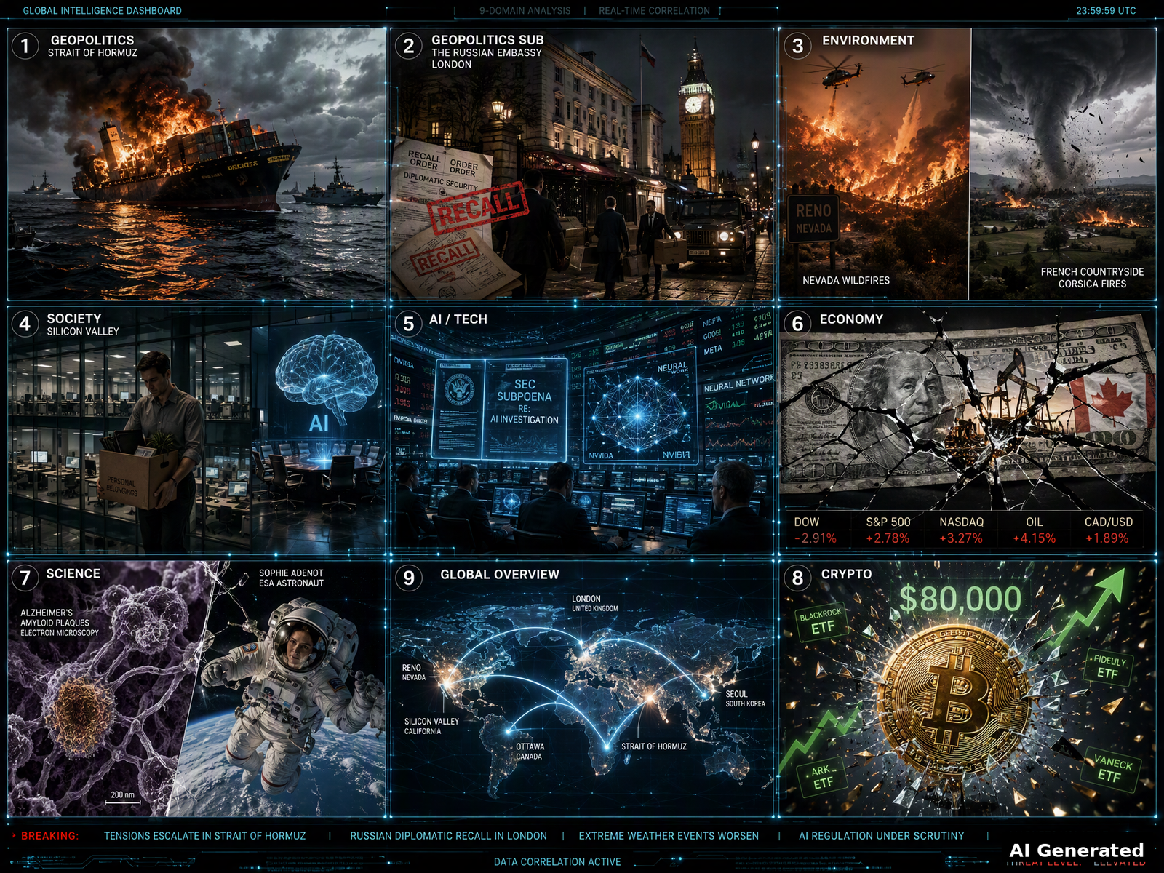Select the BlackRock ETF tag
This screenshot has width=1164, height=873.
[821, 621]
